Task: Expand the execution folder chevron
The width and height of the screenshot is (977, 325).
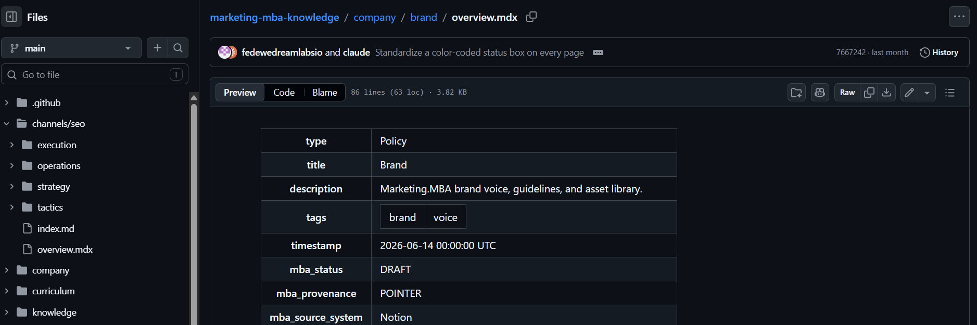Action: pyautogui.click(x=12, y=145)
